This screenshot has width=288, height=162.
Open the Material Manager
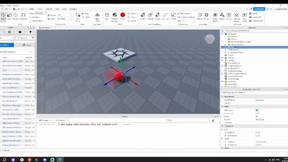tap(115, 17)
